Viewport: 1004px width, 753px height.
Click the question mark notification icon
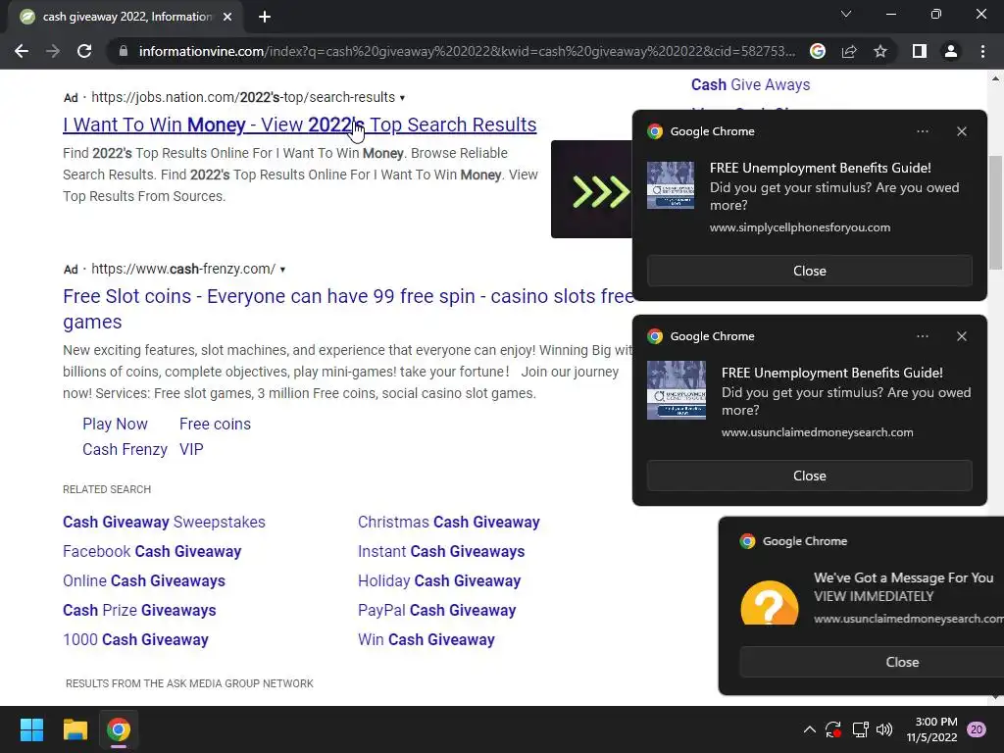[769, 602]
